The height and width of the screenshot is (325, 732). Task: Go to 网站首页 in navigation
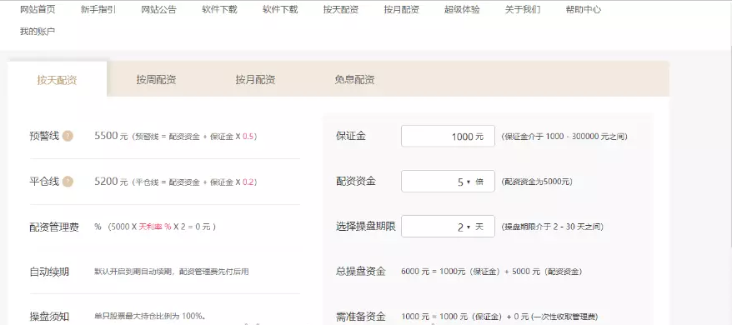click(38, 9)
